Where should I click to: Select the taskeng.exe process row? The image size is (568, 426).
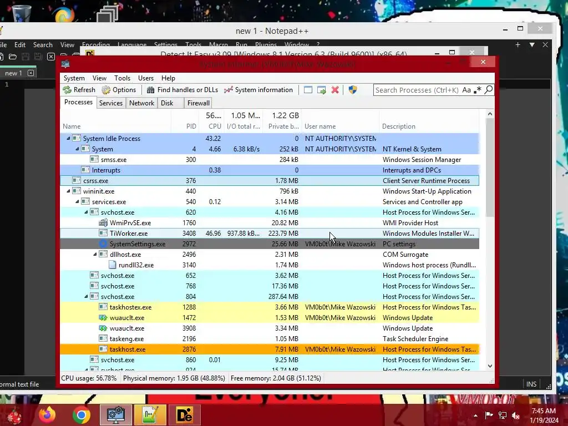[x=270, y=338]
